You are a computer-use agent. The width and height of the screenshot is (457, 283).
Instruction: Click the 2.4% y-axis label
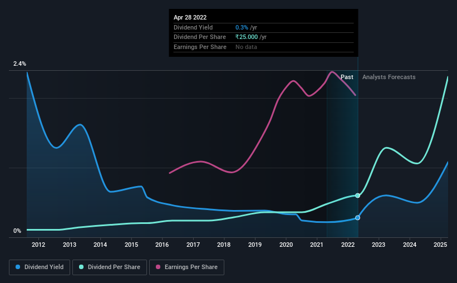click(19, 64)
